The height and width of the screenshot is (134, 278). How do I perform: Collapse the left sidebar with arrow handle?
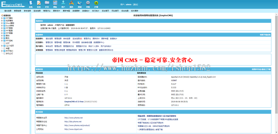tap(30, 73)
